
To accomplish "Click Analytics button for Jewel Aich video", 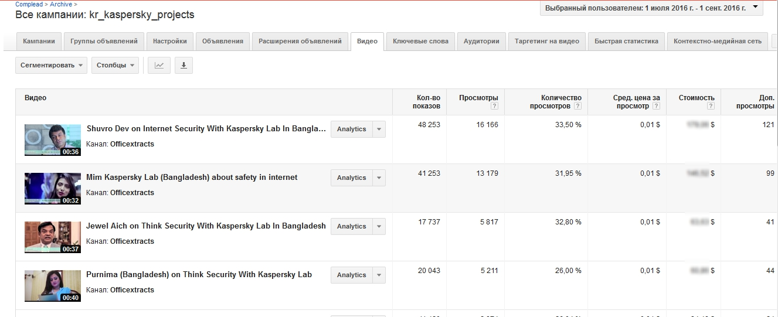I will [351, 227].
